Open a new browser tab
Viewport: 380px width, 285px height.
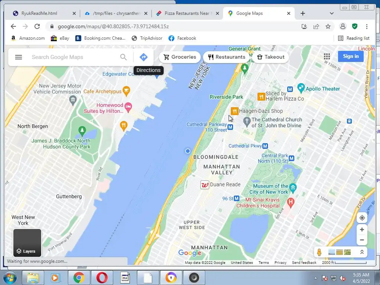click(x=303, y=13)
